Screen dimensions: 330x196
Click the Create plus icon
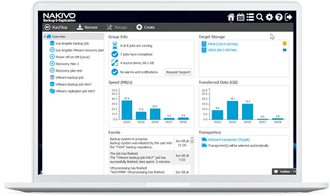pos(139,27)
